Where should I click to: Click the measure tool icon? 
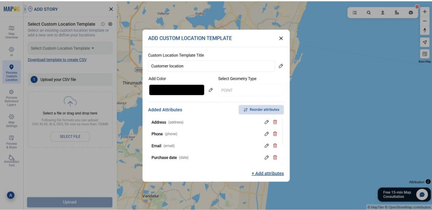[x=397, y=13]
